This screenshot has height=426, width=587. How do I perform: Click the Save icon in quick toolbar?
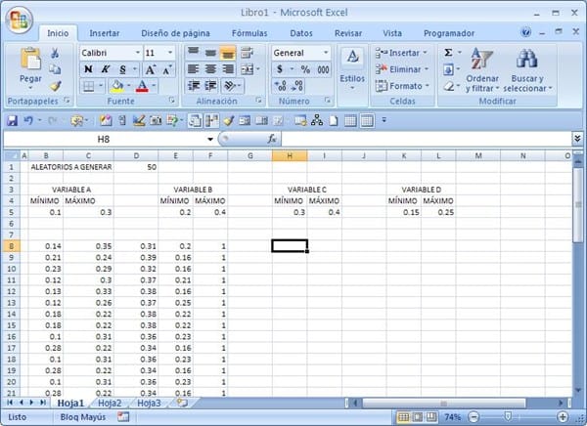12,120
